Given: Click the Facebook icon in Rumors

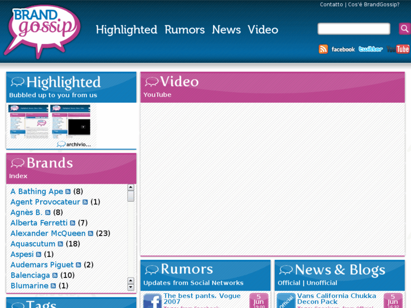Looking at the screenshot, I should click(x=153, y=301).
